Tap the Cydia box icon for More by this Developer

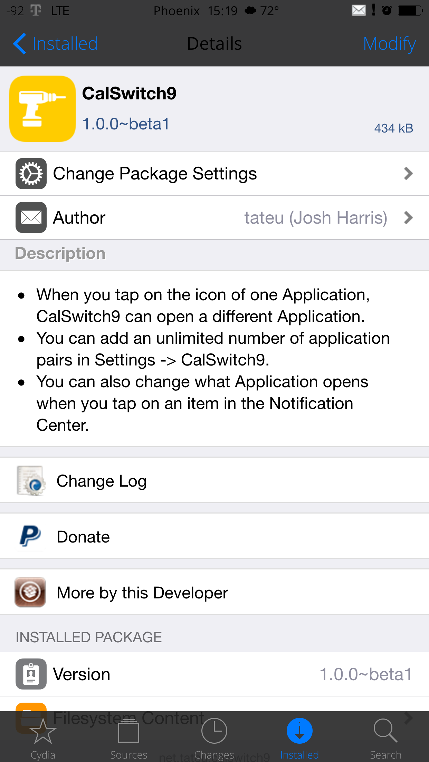[x=30, y=592]
